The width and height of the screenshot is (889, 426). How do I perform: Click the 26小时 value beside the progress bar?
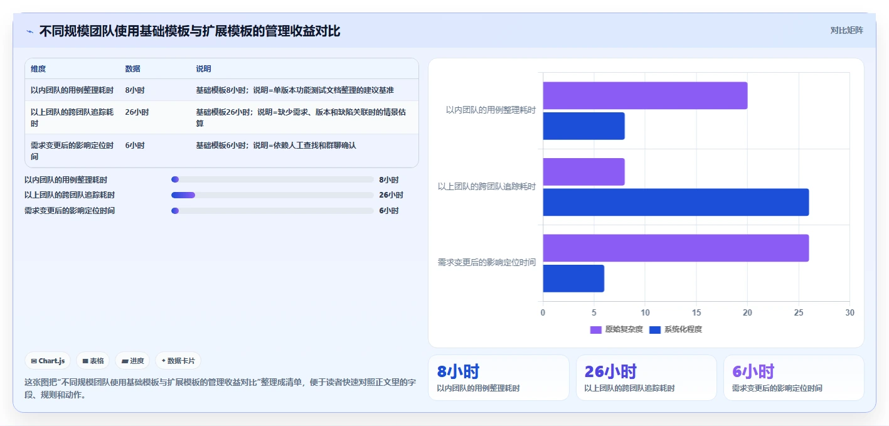pyautogui.click(x=391, y=195)
